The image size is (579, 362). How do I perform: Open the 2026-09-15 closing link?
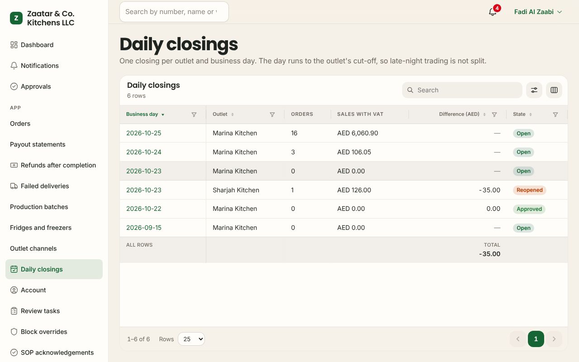[144, 228]
